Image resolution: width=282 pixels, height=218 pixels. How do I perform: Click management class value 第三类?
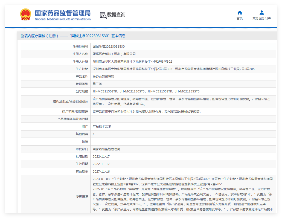point(97,84)
